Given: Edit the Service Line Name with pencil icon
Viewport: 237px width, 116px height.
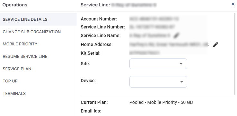Looking at the screenshot, I should tap(176, 36).
